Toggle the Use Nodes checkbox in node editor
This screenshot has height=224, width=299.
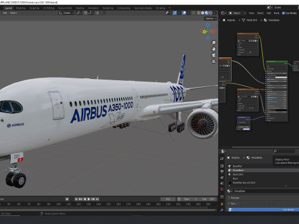point(283,13)
